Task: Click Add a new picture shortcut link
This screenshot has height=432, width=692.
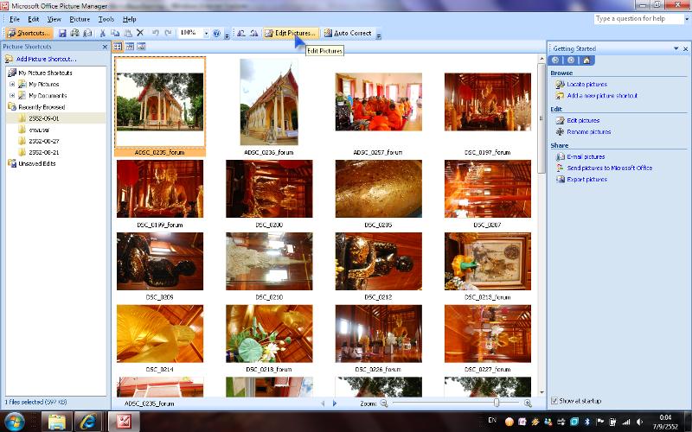Action: (x=602, y=96)
